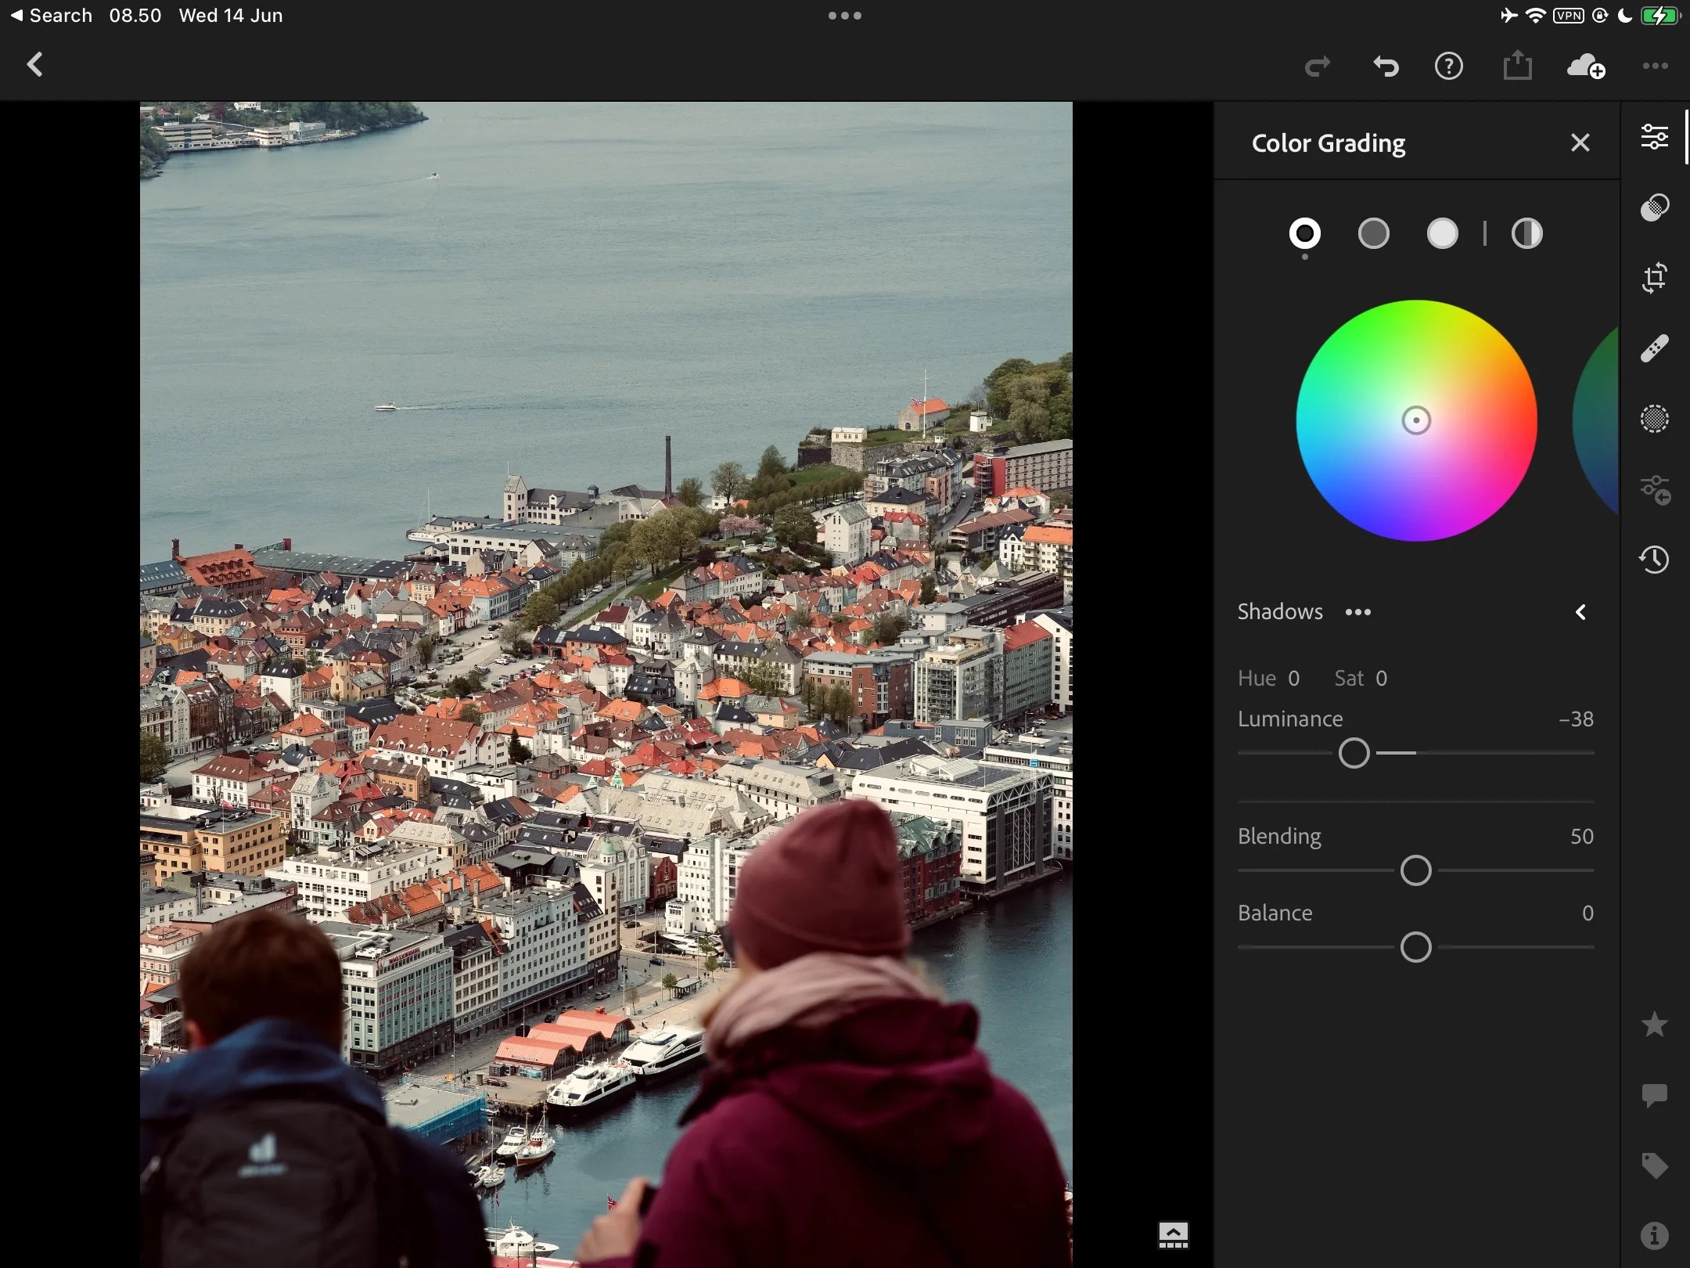Image resolution: width=1690 pixels, height=1268 pixels.
Task: Show the filmstrip at the bottom
Action: 1173,1235
